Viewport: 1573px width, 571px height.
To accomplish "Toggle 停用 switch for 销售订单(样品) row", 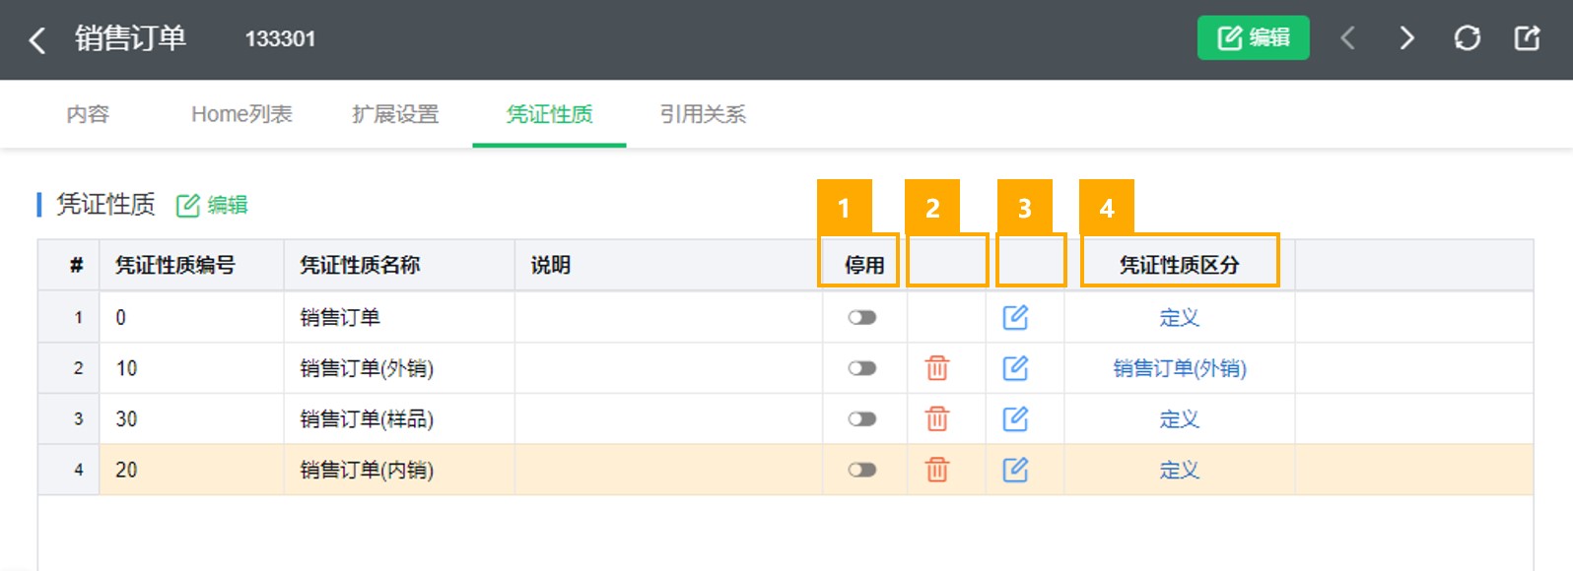I will [x=862, y=418].
